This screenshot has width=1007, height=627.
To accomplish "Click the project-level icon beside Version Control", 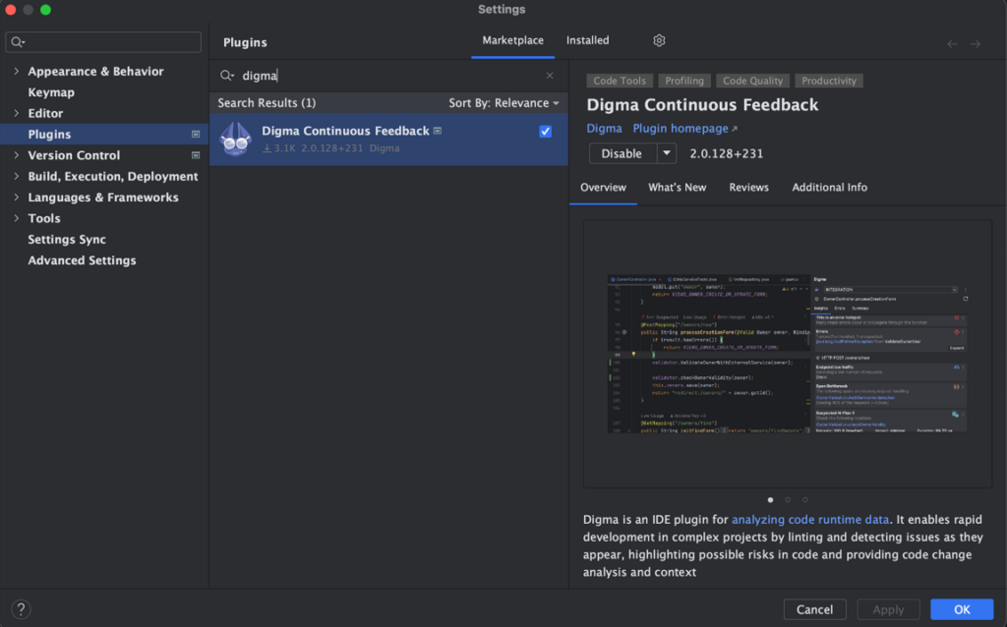I will (x=196, y=155).
